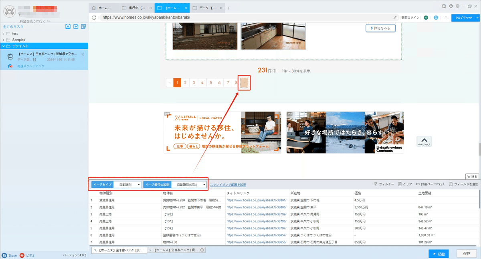Collapse data panel with 折る button

pyautogui.click(x=472, y=176)
